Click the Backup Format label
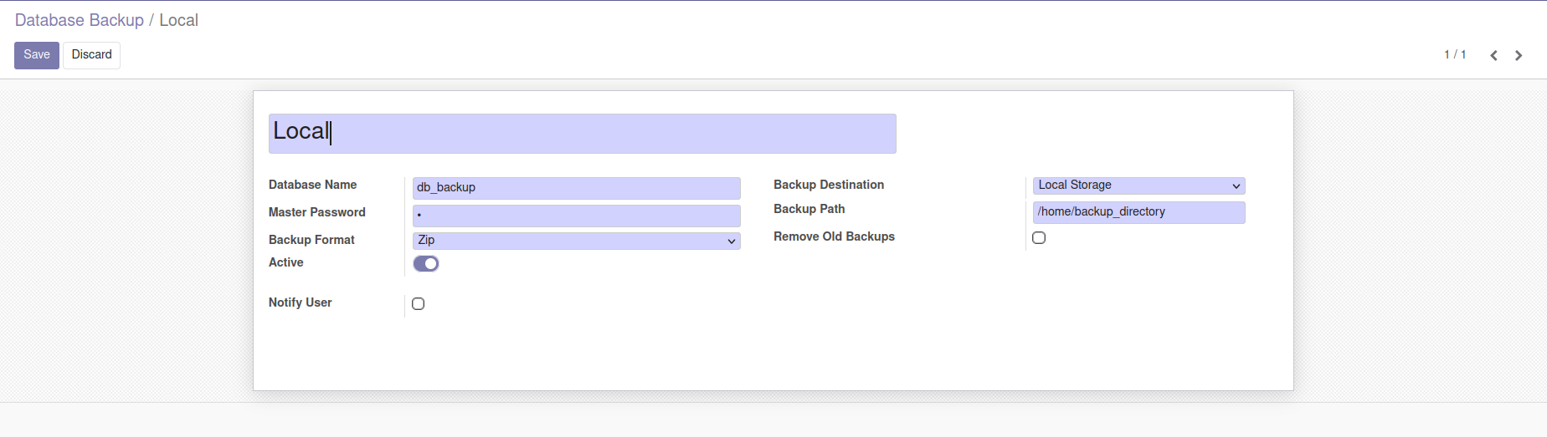Image resolution: width=1547 pixels, height=437 pixels. coord(311,240)
